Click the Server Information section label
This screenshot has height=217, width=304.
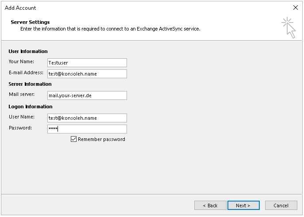[30, 84]
